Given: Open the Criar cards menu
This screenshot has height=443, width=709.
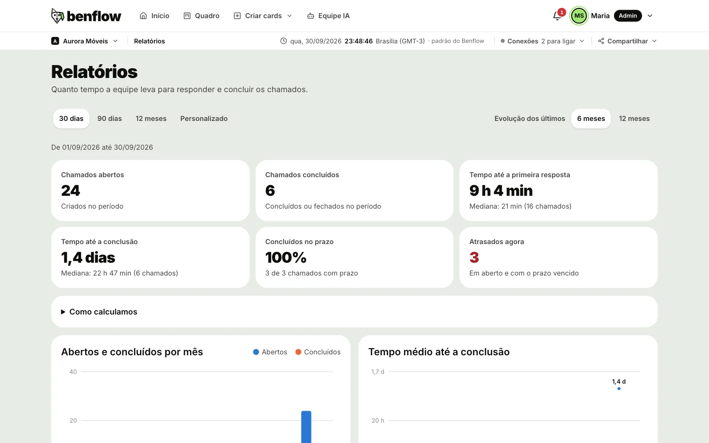Looking at the screenshot, I should [263, 16].
